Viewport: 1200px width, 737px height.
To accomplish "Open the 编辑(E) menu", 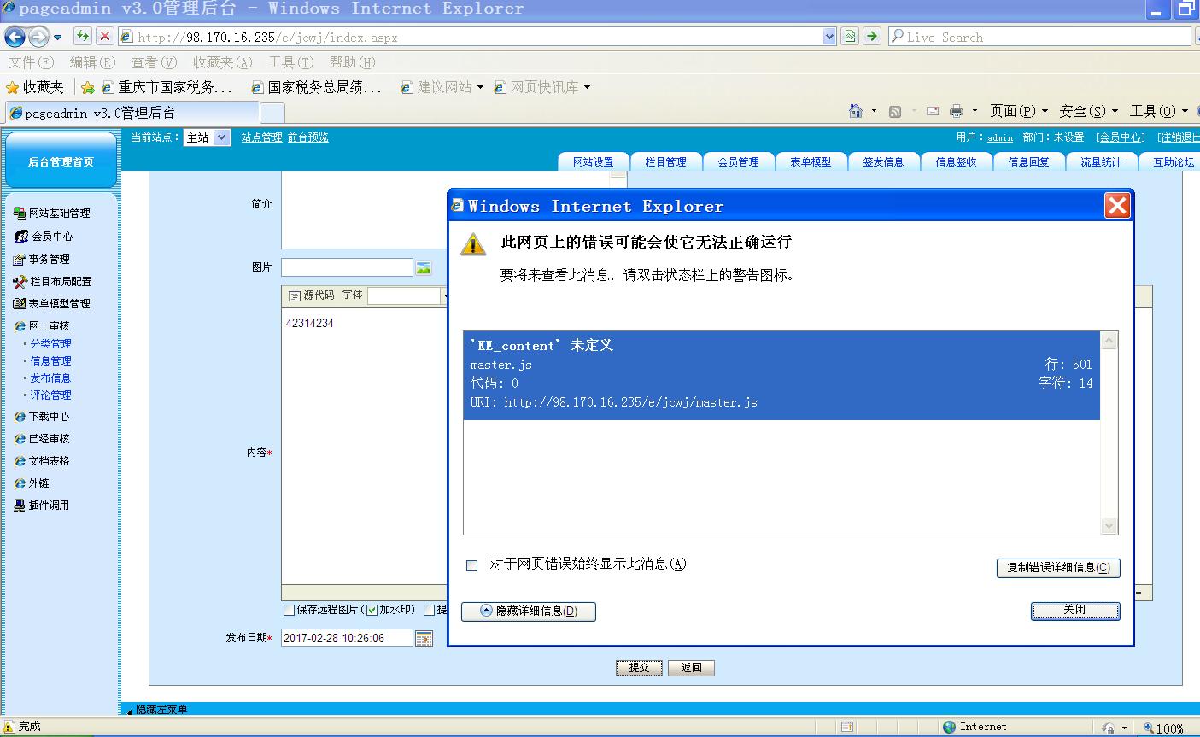I will [92, 62].
